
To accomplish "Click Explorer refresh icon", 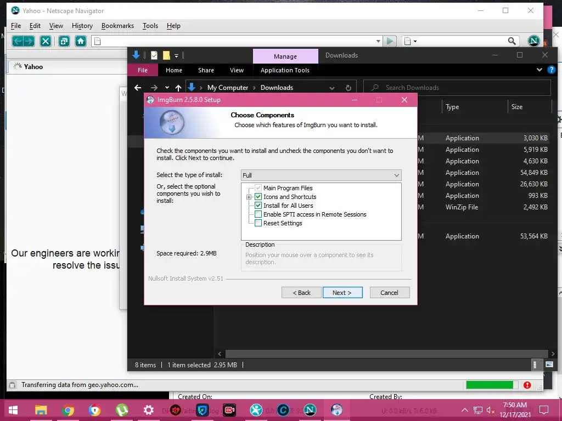I will coord(348,88).
